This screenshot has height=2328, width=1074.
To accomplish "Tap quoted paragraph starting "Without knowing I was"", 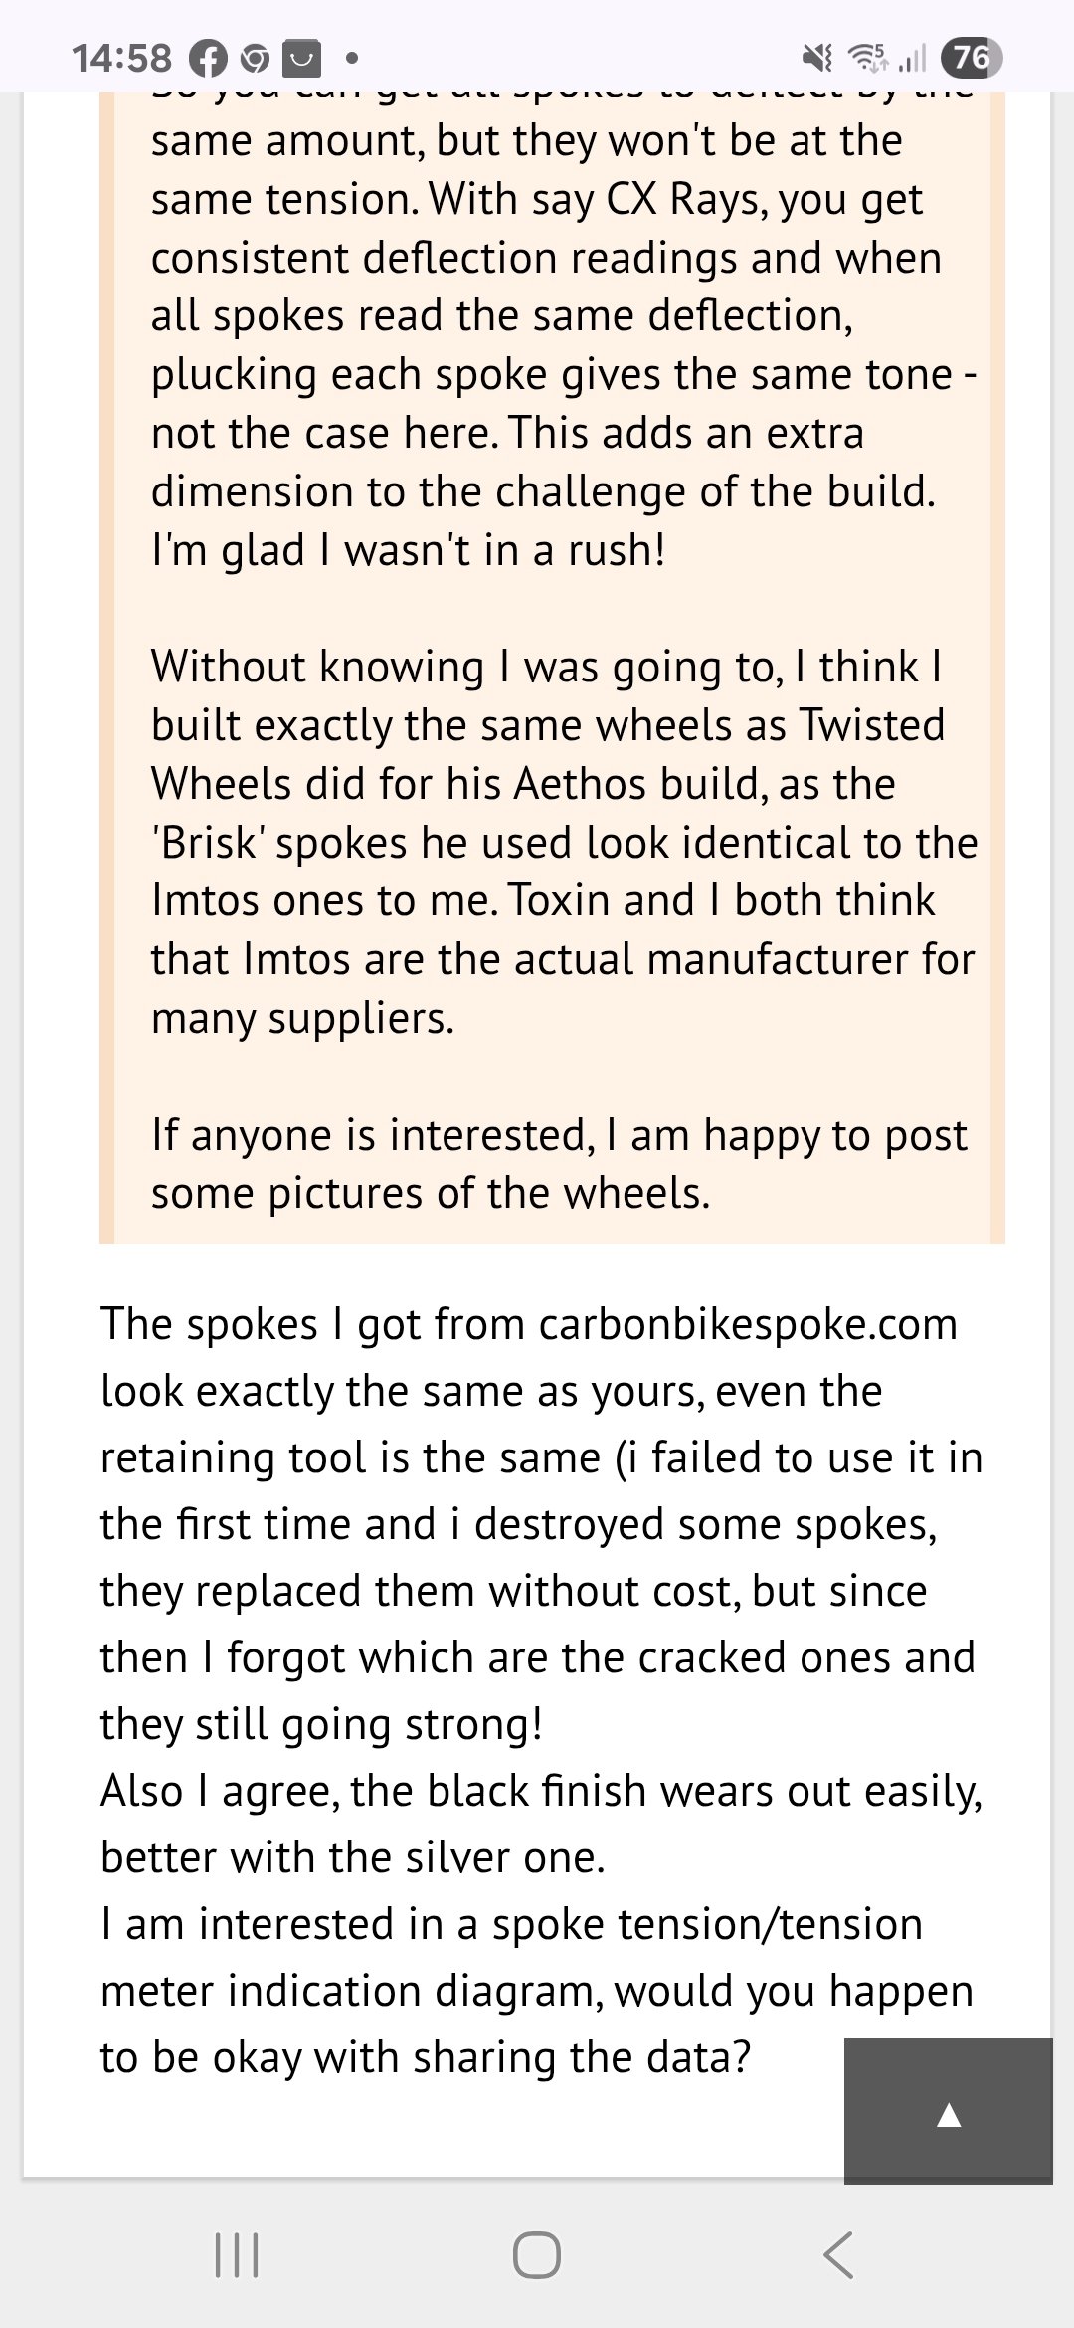I will point(547,842).
